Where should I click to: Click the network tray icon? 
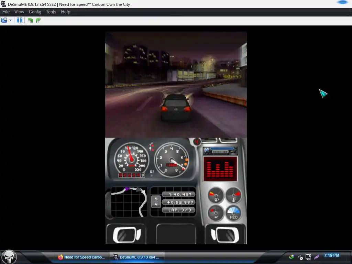point(308,257)
